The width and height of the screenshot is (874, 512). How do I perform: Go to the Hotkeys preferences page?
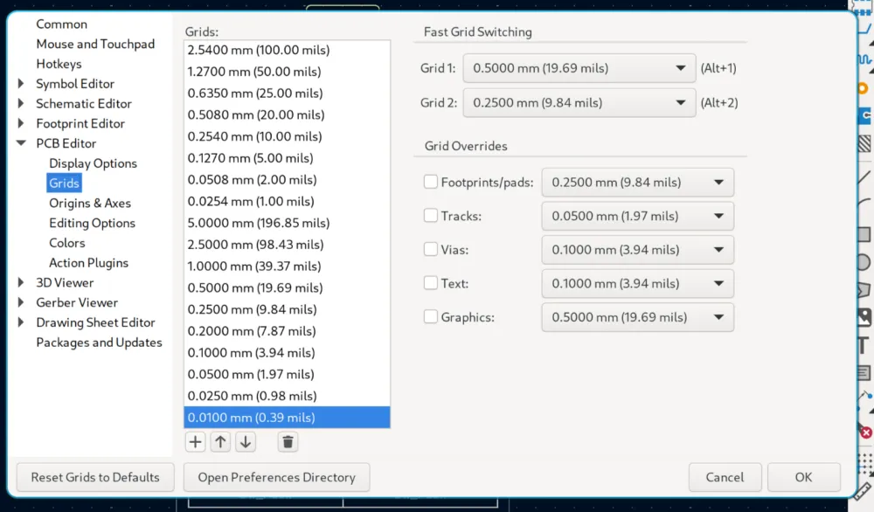(x=59, y=64)
